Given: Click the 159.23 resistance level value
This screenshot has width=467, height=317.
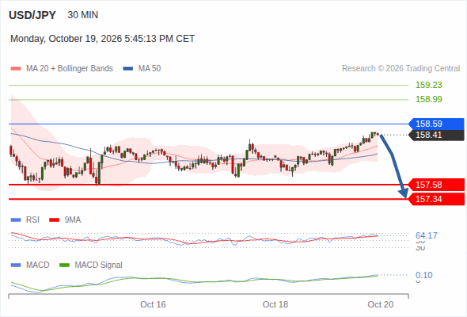Looking at the screenshot, I should (429, 85).
